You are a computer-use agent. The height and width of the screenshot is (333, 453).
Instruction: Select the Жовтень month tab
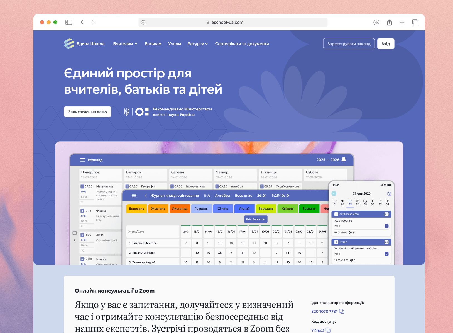click(x=158, y=208)
